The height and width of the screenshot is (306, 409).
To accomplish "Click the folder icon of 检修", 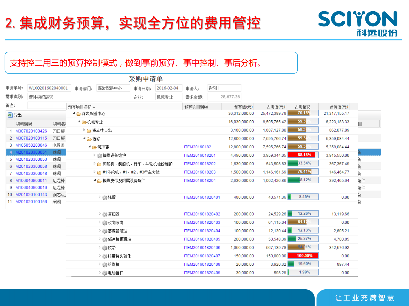I will [x=89, y=139].
